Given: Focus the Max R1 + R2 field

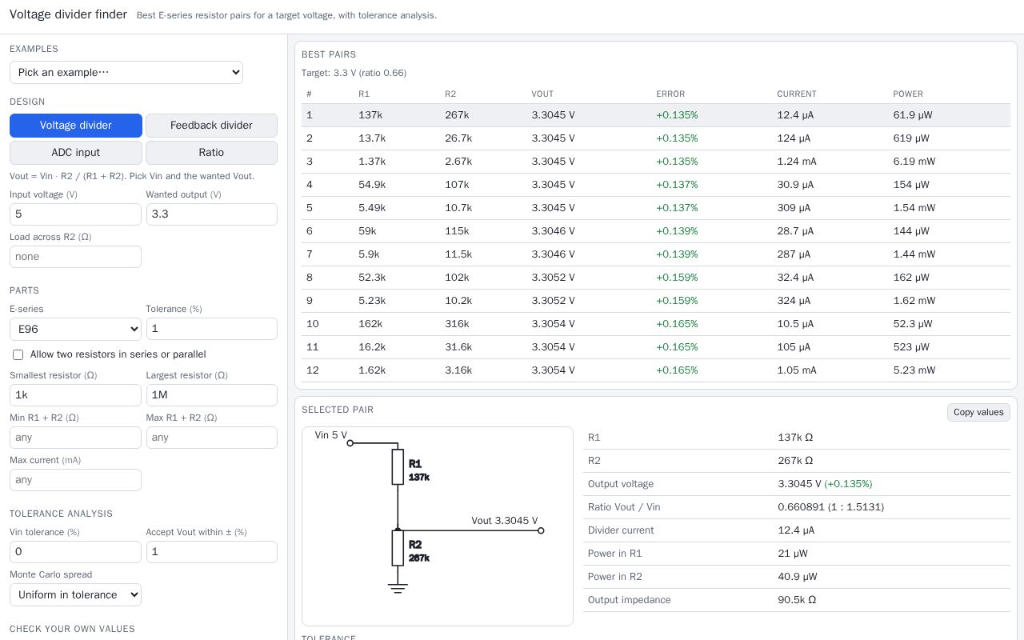Looking at the screenshot, I should 212,438.
